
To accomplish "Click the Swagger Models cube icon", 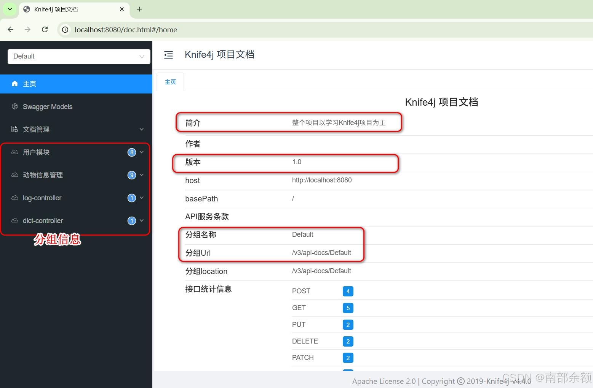I will (15, 106).
